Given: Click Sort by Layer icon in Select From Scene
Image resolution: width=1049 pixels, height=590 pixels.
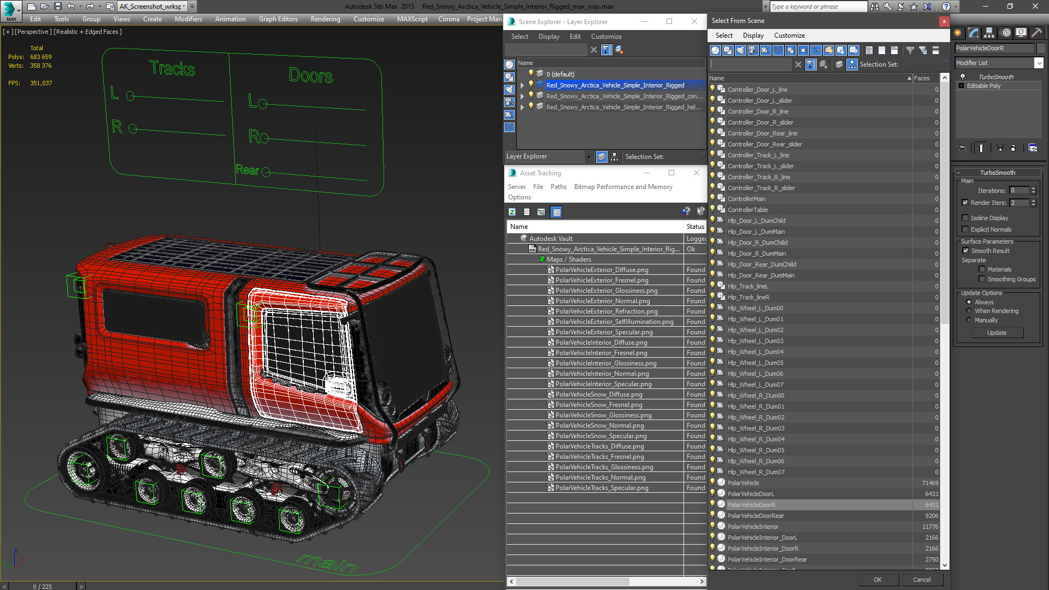Looking at the screenshot, I should 839,64.
